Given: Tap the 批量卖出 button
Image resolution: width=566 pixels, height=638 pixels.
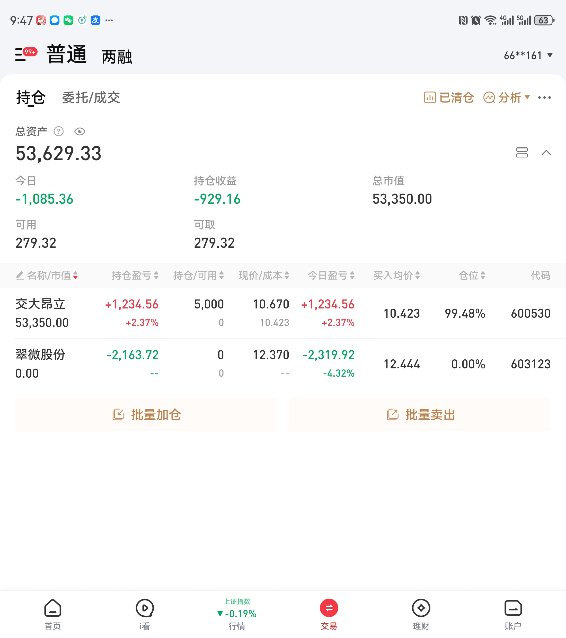Looking at the screenshot, I should pyautogui.click(x=420, y=414).
